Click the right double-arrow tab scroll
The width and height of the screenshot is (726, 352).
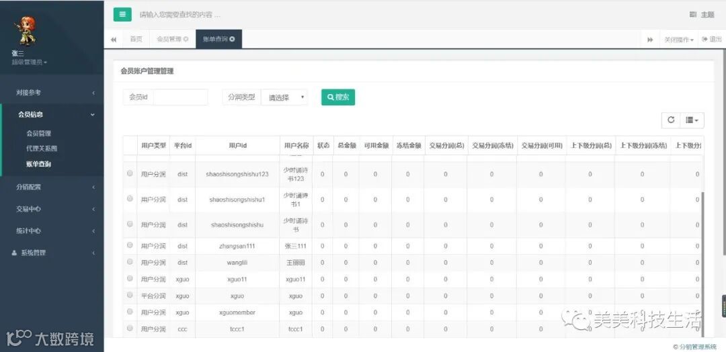coord(650,40)
